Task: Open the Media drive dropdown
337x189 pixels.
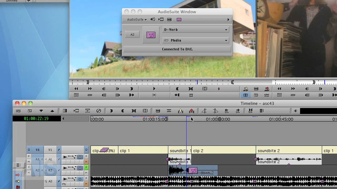Action: [x=196, y=40]
